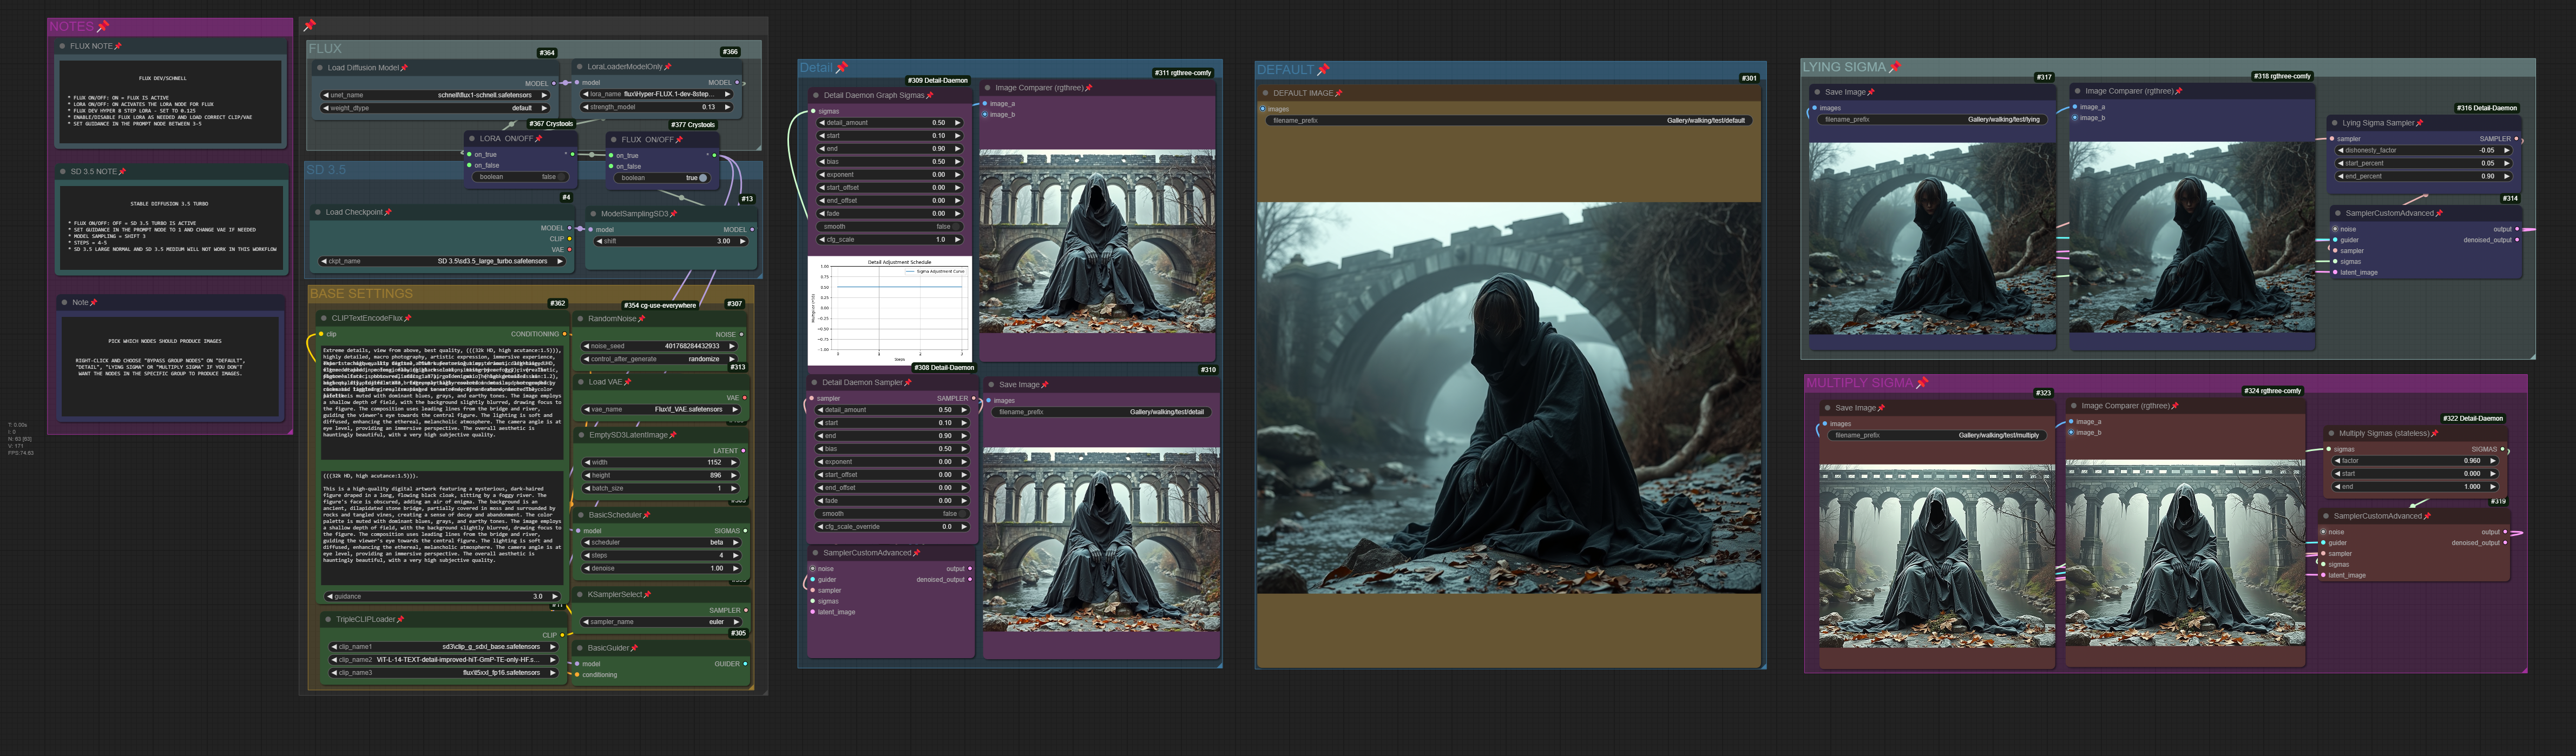The height and width of the screenshot is (756, 2576).
Task: Click collapse dot on CLIPTextEncodeFlux node
Action: pyautogui.click(x=323, y=319)
